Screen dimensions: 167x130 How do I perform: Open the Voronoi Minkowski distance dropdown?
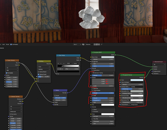[16, 112]
